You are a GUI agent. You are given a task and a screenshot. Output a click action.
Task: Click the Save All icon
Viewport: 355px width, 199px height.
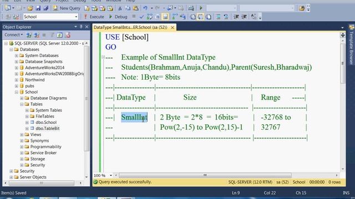[x=45, y=8]
